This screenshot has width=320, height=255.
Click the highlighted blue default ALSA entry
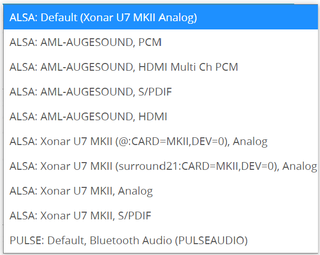coord(103,18)
